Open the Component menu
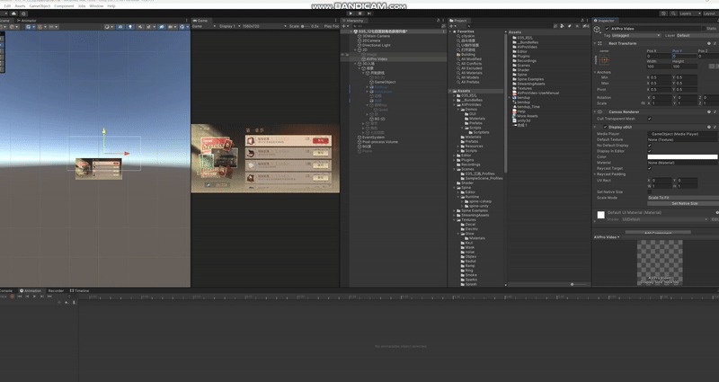Viewport: 719px width, 382px height. pyautogui.click(x=64, y=6)
